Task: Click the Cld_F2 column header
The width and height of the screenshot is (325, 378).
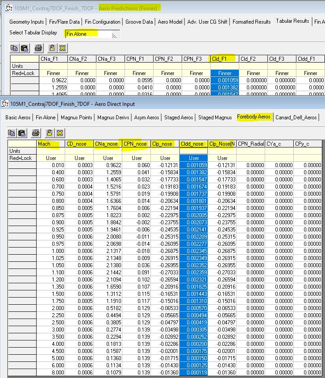Action: 253,59
